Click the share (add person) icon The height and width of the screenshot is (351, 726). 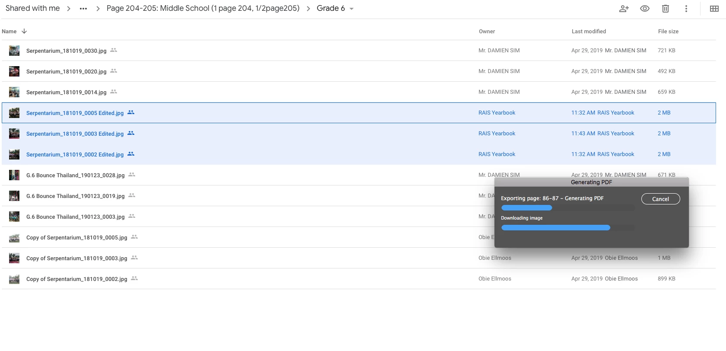pos(624,9)
